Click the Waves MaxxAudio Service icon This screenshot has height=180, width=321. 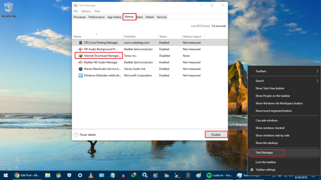point(80,69)
